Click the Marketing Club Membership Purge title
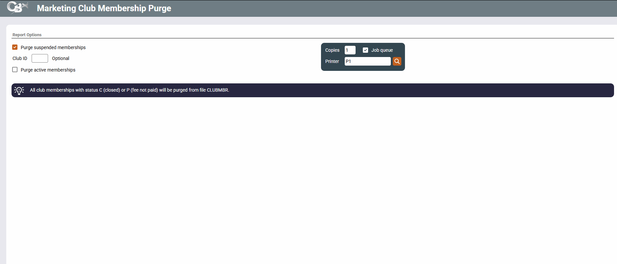This screenshot has width=617, height=264. (x=104, y=8)
